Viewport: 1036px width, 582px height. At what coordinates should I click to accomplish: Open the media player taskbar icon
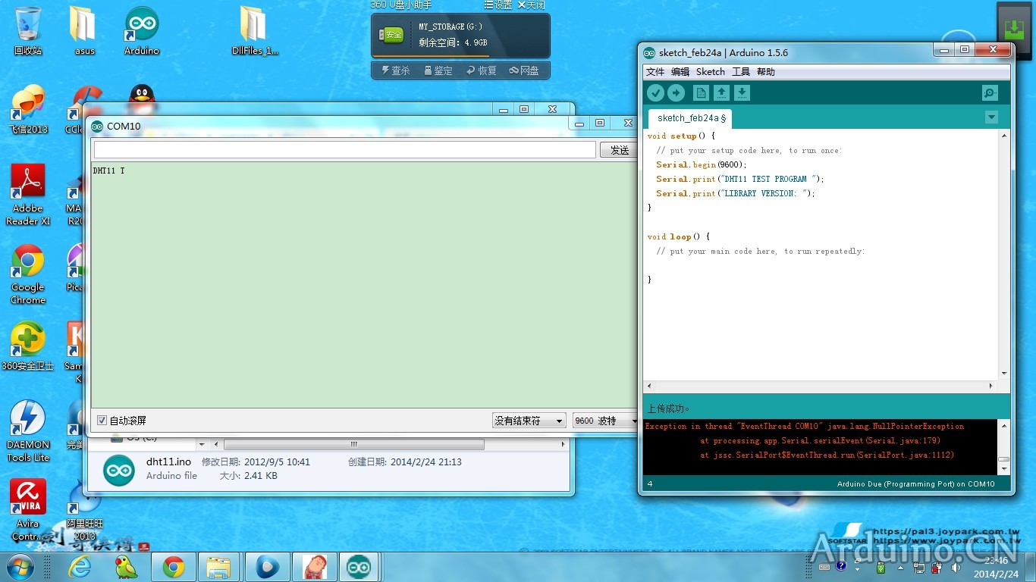pyautogui.click(x=267, y=566)
